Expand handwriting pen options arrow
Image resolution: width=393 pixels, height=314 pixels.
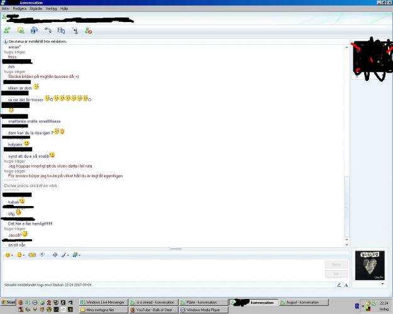(68, 256)
